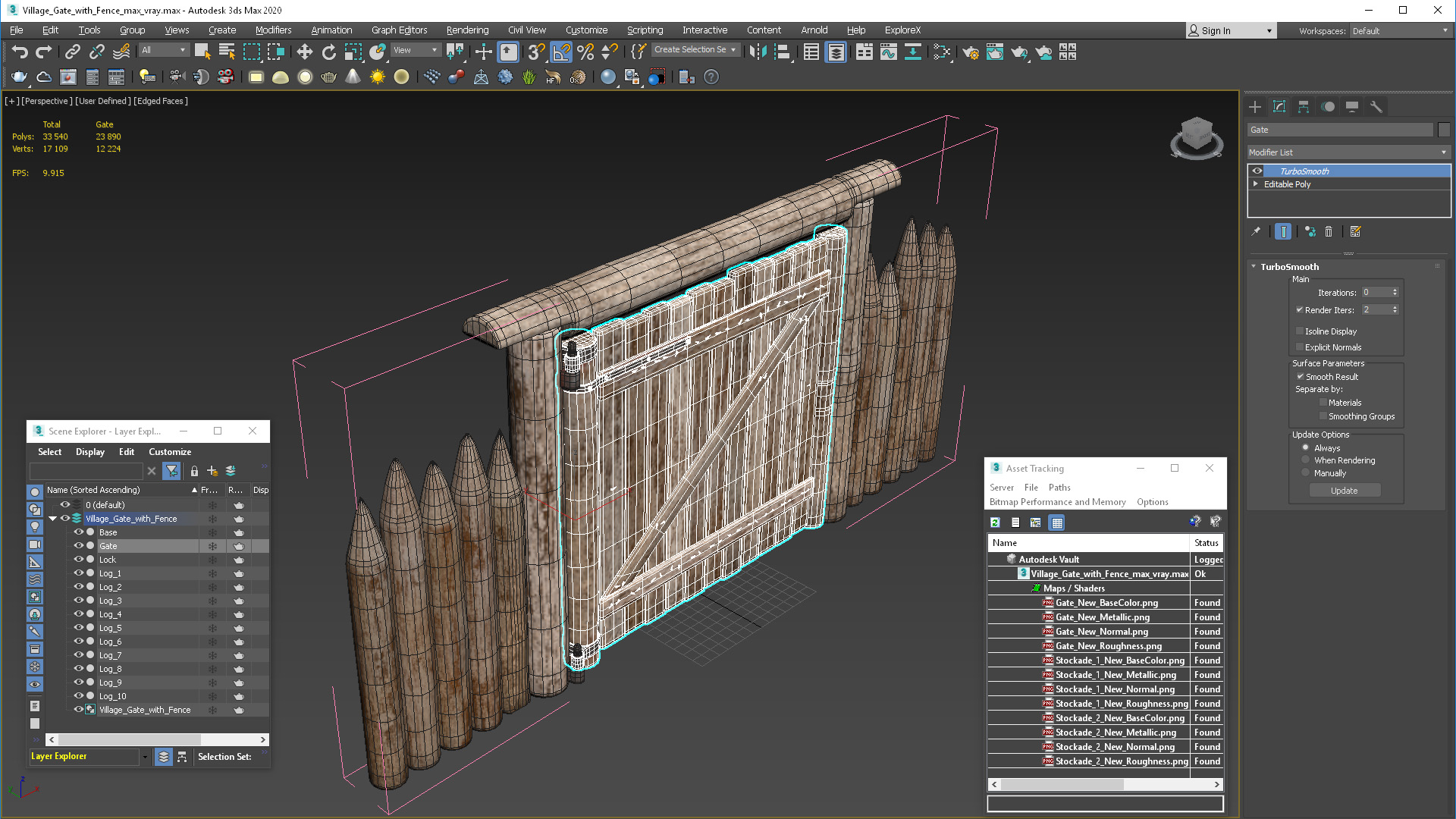The width and height of the screenshot is (1456, 819).
Task: Click the Undo arrow icon
Action: (x=20, y=52)
